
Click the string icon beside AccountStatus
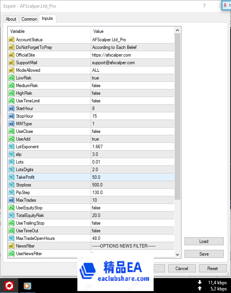pos(11,40)
